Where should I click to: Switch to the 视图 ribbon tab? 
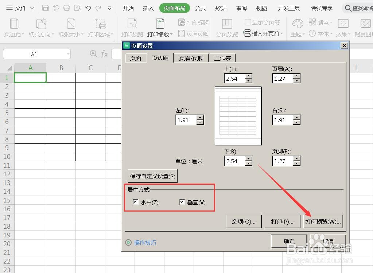(262, 8)
